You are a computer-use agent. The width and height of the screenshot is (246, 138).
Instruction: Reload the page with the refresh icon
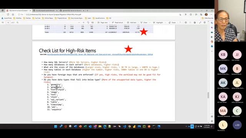coord(8,15)
